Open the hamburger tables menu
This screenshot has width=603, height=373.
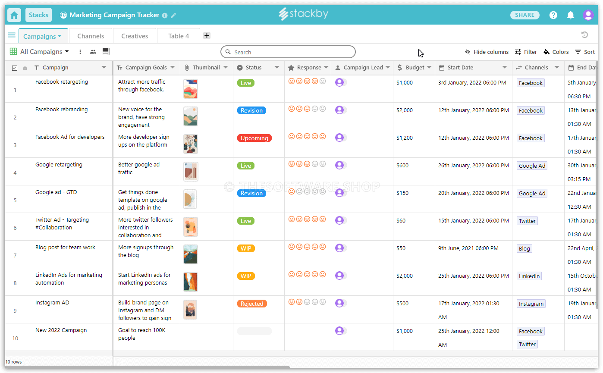click(x=12, y=35)
